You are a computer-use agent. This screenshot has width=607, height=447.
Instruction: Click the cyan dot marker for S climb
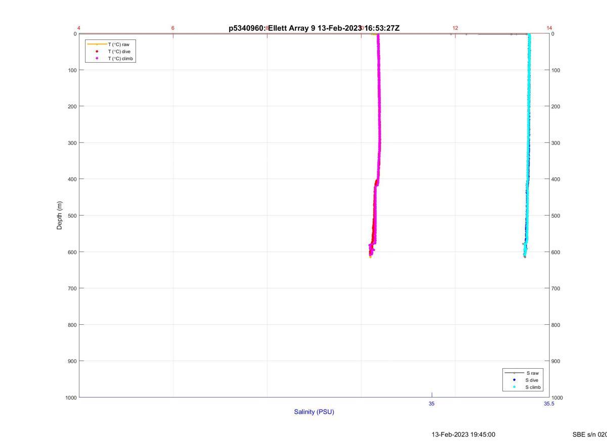click(x=514, y=387)
